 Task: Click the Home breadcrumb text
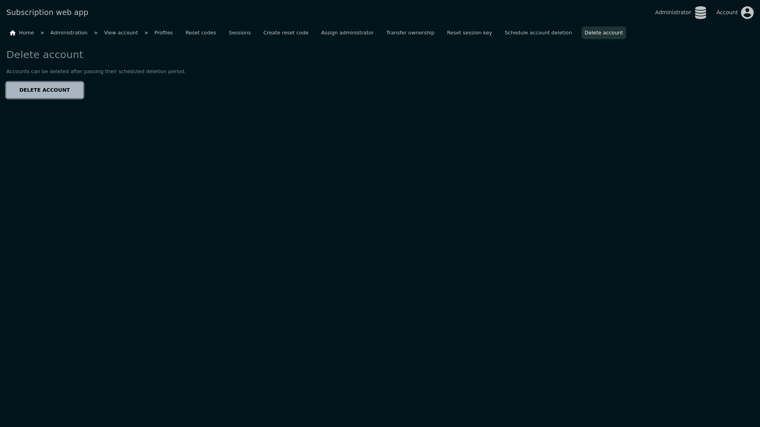(27, 33)
